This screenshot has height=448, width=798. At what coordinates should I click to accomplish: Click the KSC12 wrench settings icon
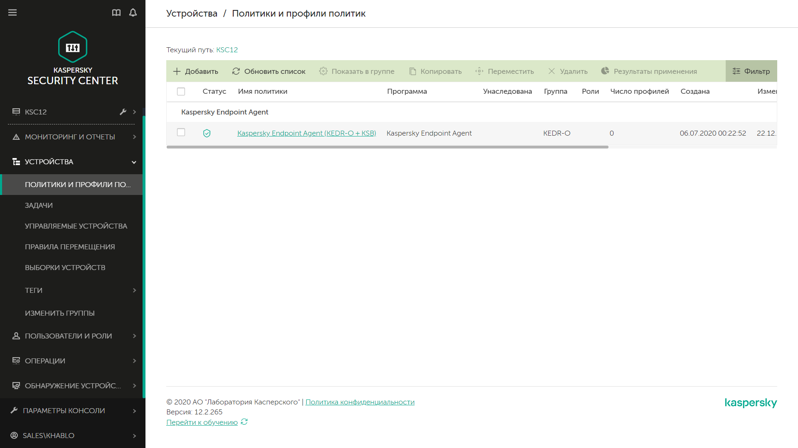(123, 112)
